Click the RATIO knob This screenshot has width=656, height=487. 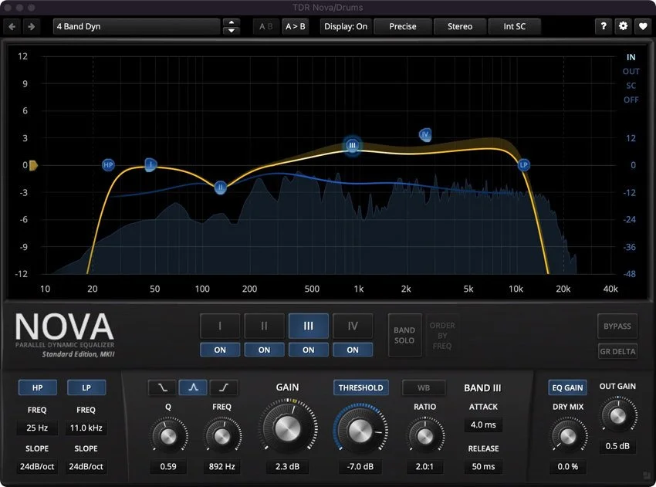click(x=424, y=436)
